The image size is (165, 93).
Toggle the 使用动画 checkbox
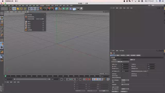122,74
